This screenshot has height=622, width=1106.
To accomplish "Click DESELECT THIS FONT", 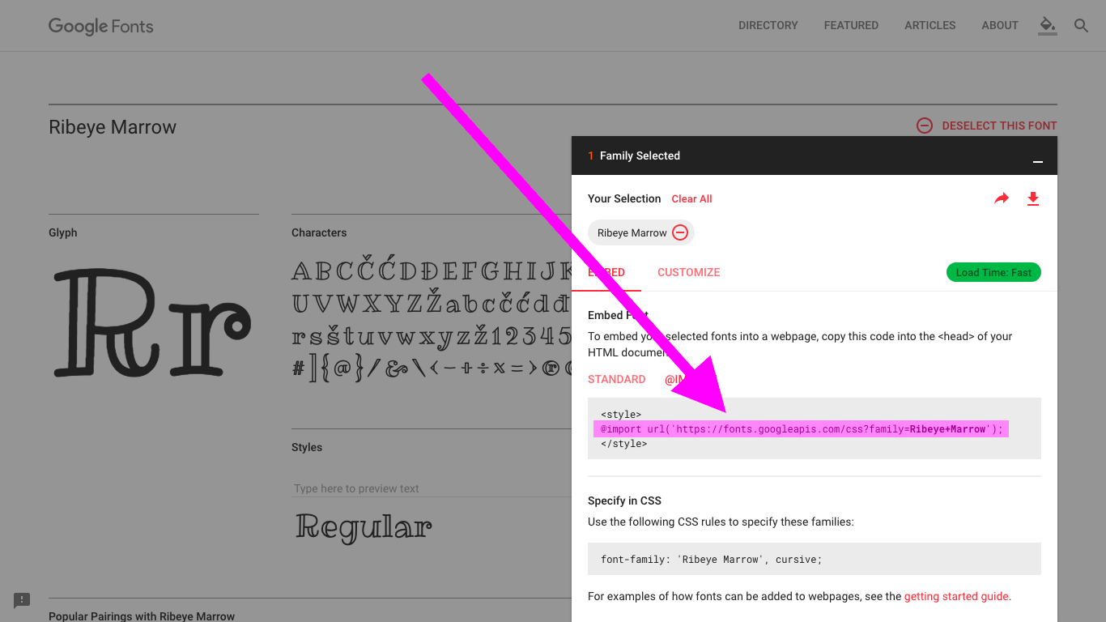I will (998, 126).
